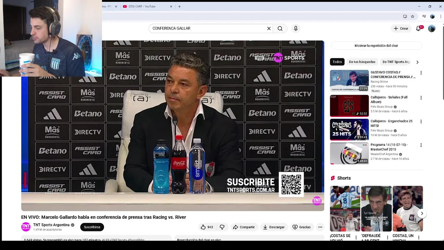Click the install app icon in address bar
Screen dimensions: 444x250
tap(405, 16)
